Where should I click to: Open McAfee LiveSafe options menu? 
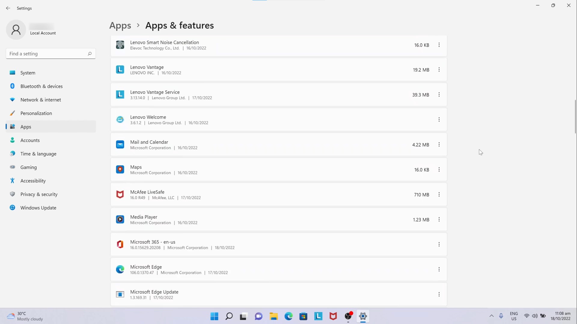[x=439, y=194]
